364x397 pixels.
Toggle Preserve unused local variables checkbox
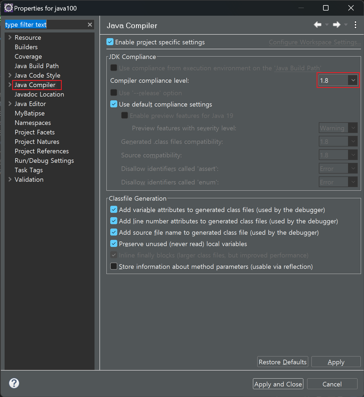point(114,244)
